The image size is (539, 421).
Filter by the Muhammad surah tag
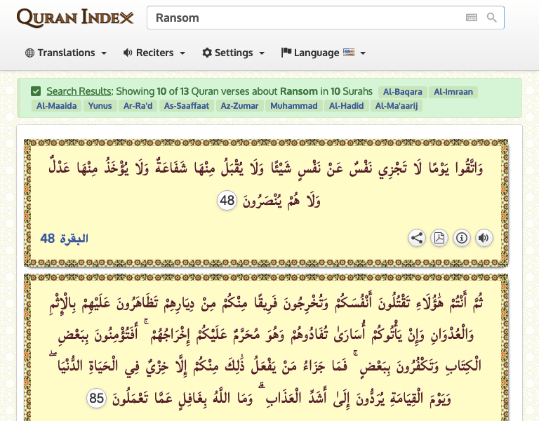(293, 106)
